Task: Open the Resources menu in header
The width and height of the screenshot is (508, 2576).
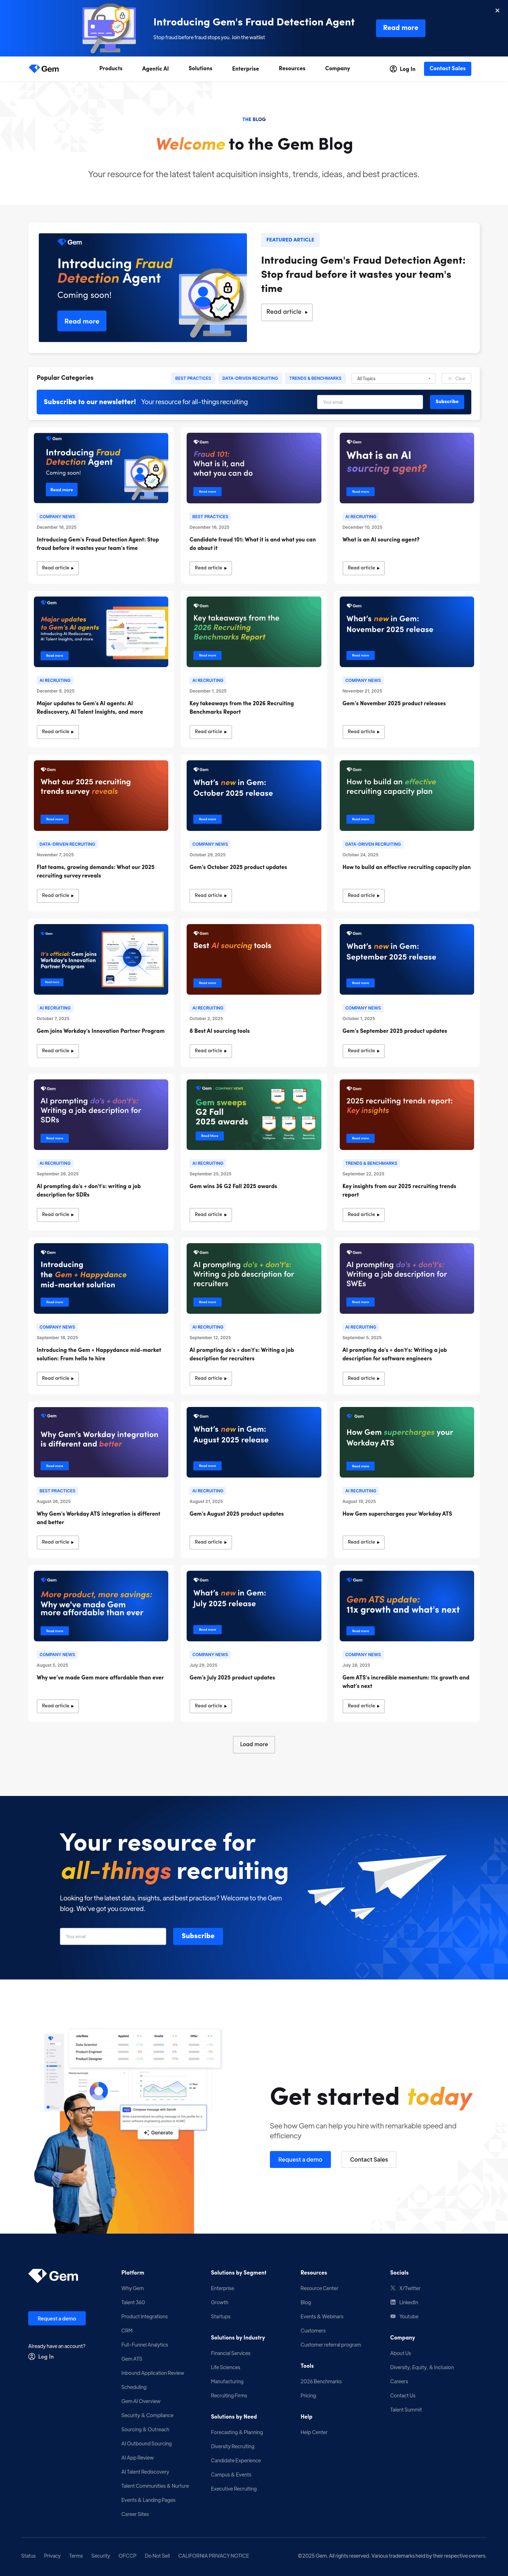Action: pos(292,69)
